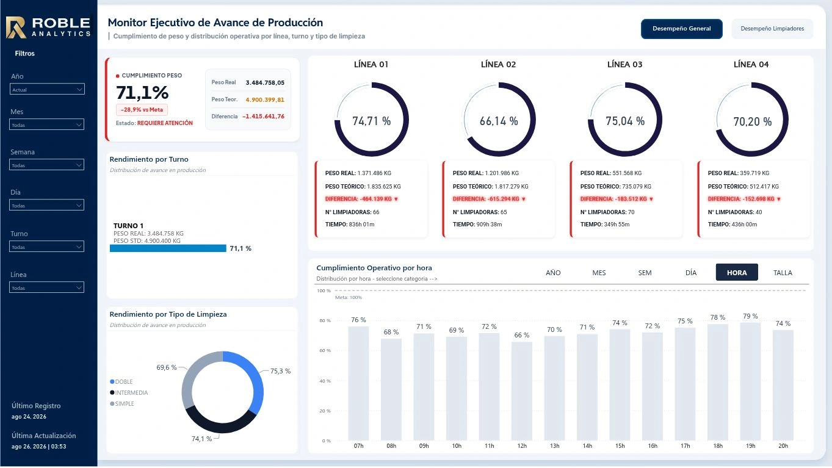Switch to the SEM category tab
Viewport: 832px width, 468px height.
click(x=645, y=273)
